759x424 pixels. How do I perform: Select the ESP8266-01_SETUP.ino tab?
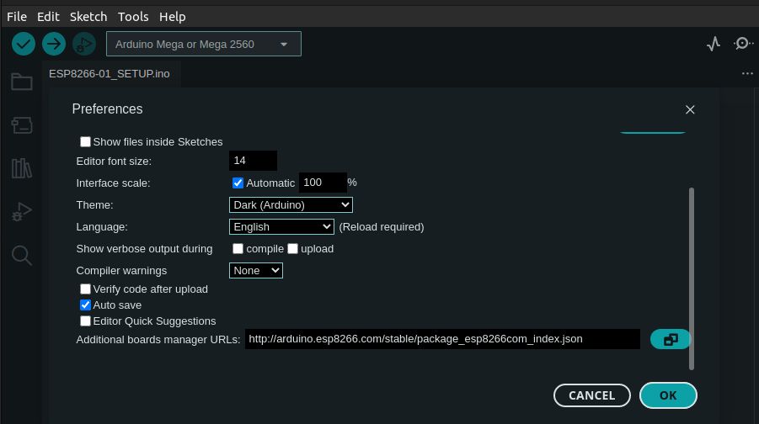coord(110,74)
